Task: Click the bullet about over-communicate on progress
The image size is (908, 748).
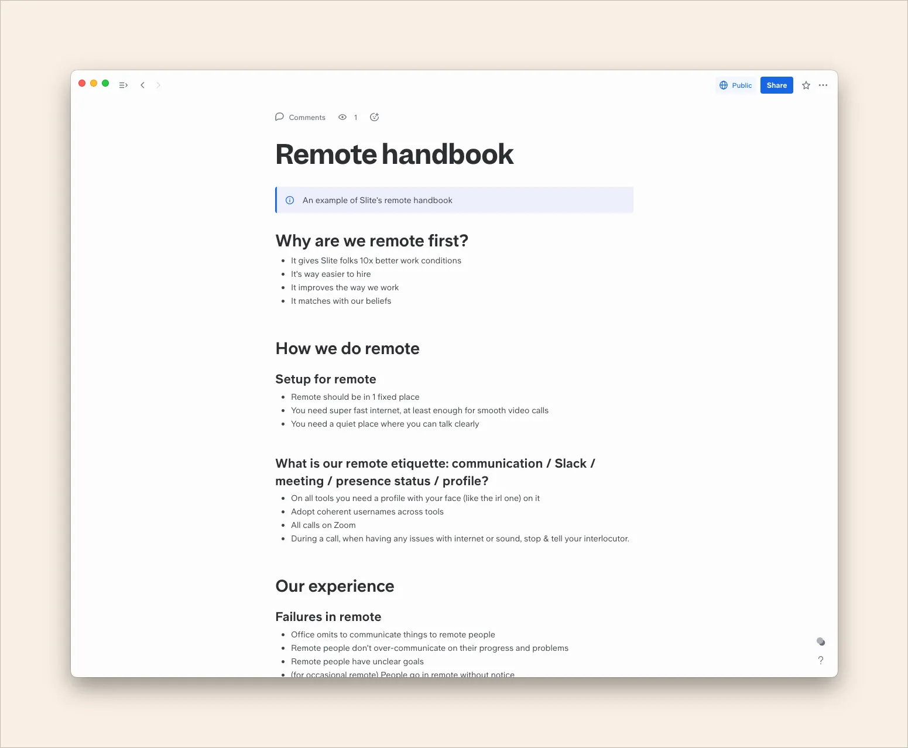Action: click(430, 648)
